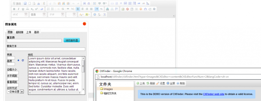Open the CKFinder web site link

pyautogui.click(x=214, y=94)
